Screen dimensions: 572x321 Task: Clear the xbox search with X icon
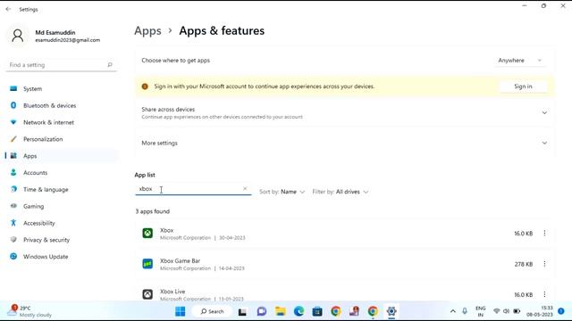[245, 188]
